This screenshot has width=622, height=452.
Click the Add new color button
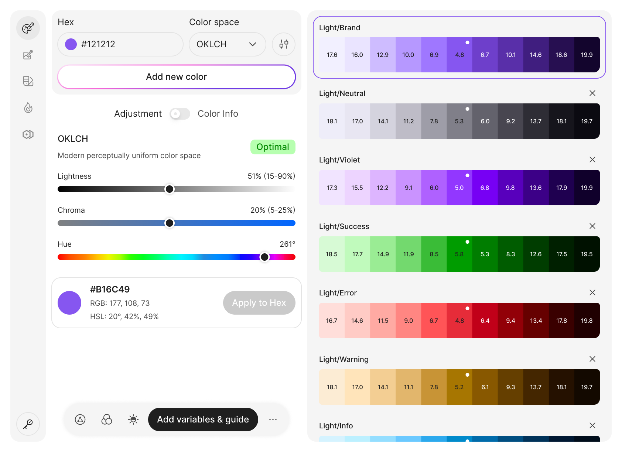177,77
